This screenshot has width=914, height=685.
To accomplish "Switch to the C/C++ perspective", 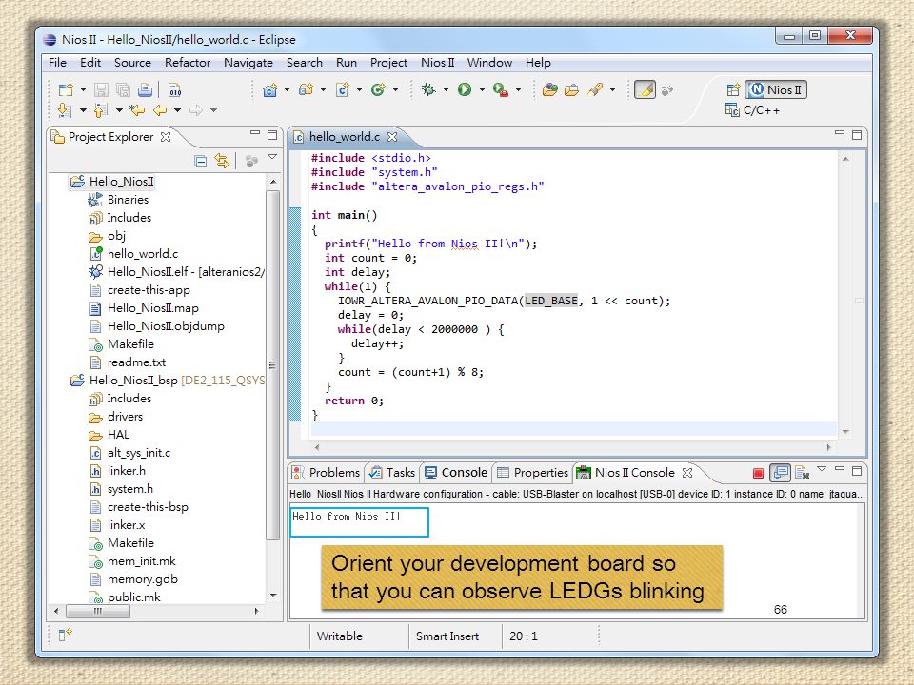I will [x=752, y=110].
